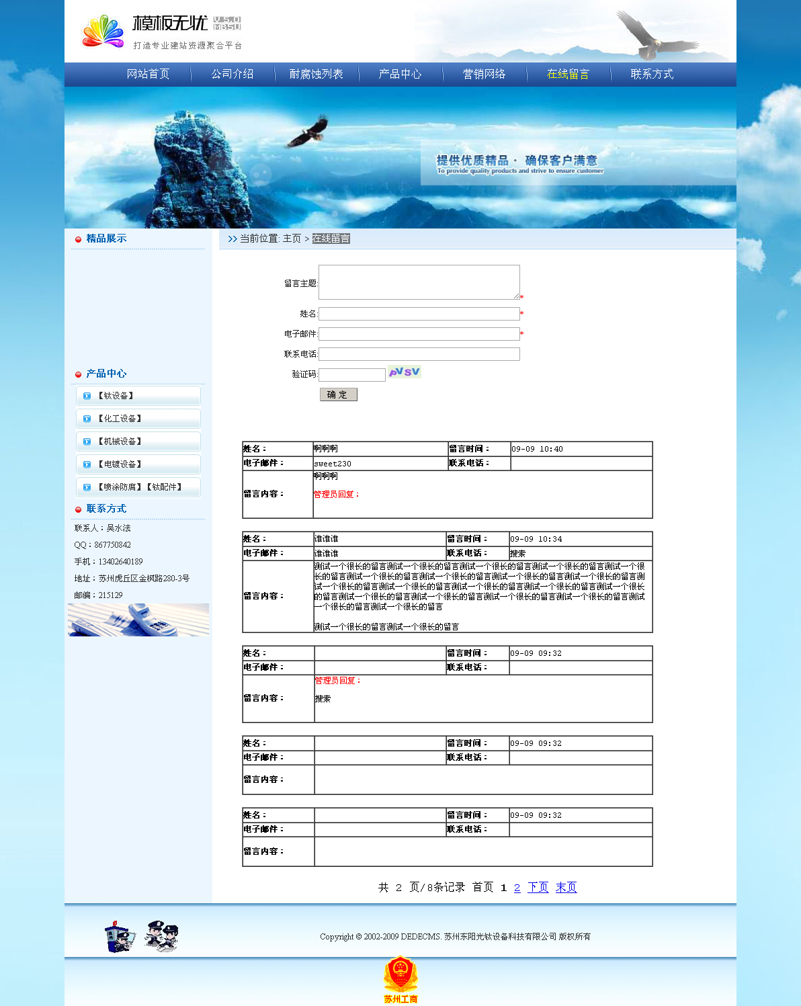Click the colorful site logo
801x1006 pixels.
click(x=103, y=32)
